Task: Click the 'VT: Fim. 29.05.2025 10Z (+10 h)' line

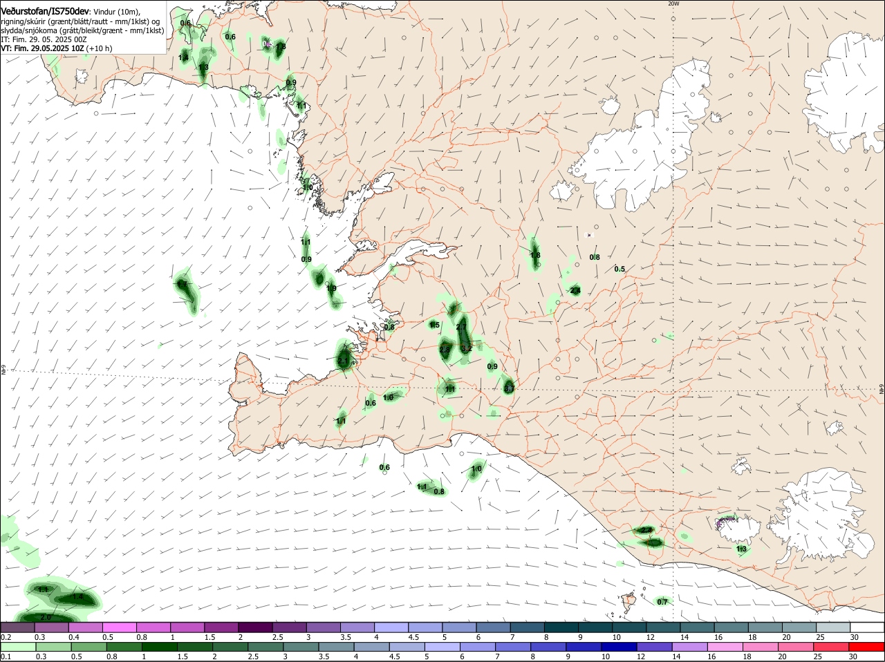Action: [x=57, y=48]
